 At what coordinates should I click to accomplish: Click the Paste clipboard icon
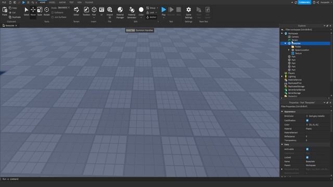pyautogui.click(x=5, y=10)
